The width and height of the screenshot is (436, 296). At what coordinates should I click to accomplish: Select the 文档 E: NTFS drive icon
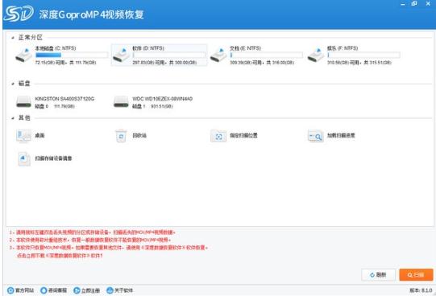[x=218, y=55]
